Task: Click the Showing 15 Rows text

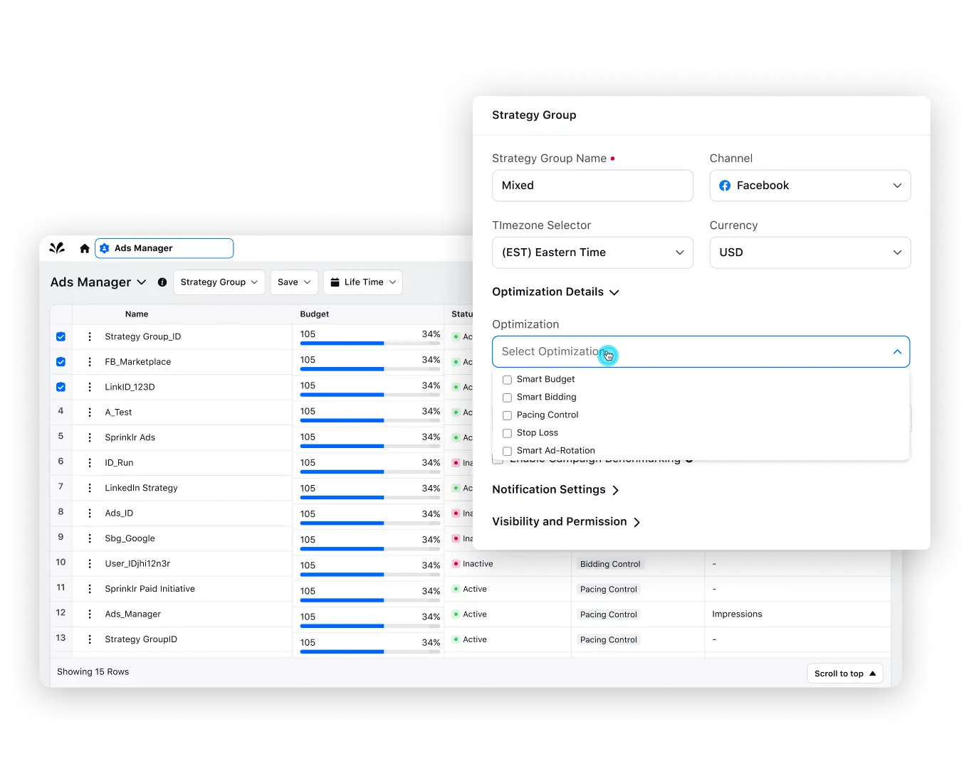Action: click(93, 672)
